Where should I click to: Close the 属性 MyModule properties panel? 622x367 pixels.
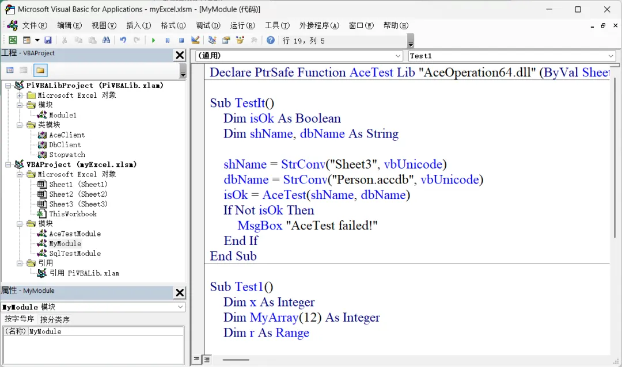tap(180, 292)
